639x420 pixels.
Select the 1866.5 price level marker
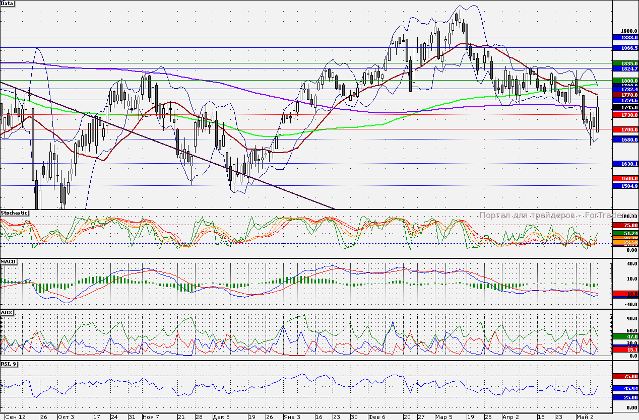click(625, 48)
